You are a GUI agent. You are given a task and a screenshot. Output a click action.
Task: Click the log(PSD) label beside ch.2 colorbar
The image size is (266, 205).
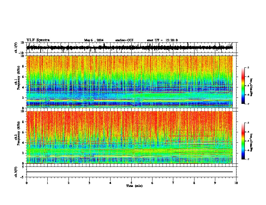coord(251,142)
